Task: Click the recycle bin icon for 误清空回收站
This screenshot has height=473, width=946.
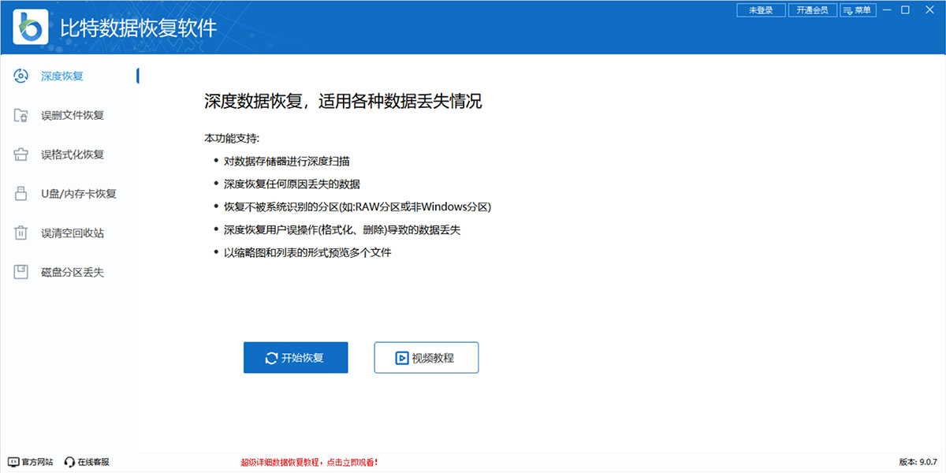Action: 21,233
